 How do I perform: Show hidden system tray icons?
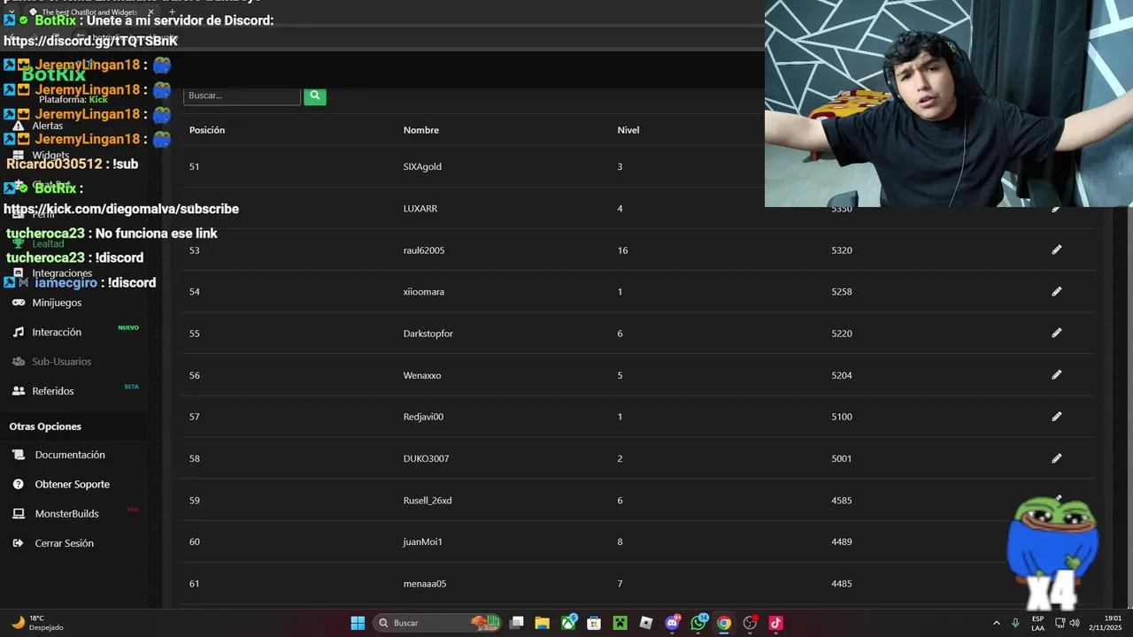click(996, 623)
